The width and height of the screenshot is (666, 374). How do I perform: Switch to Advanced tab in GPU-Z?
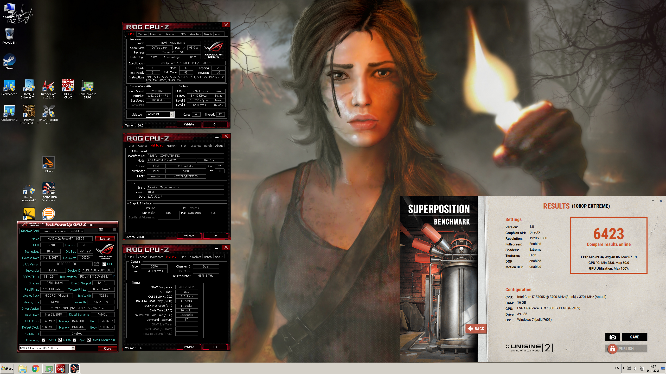61,231
